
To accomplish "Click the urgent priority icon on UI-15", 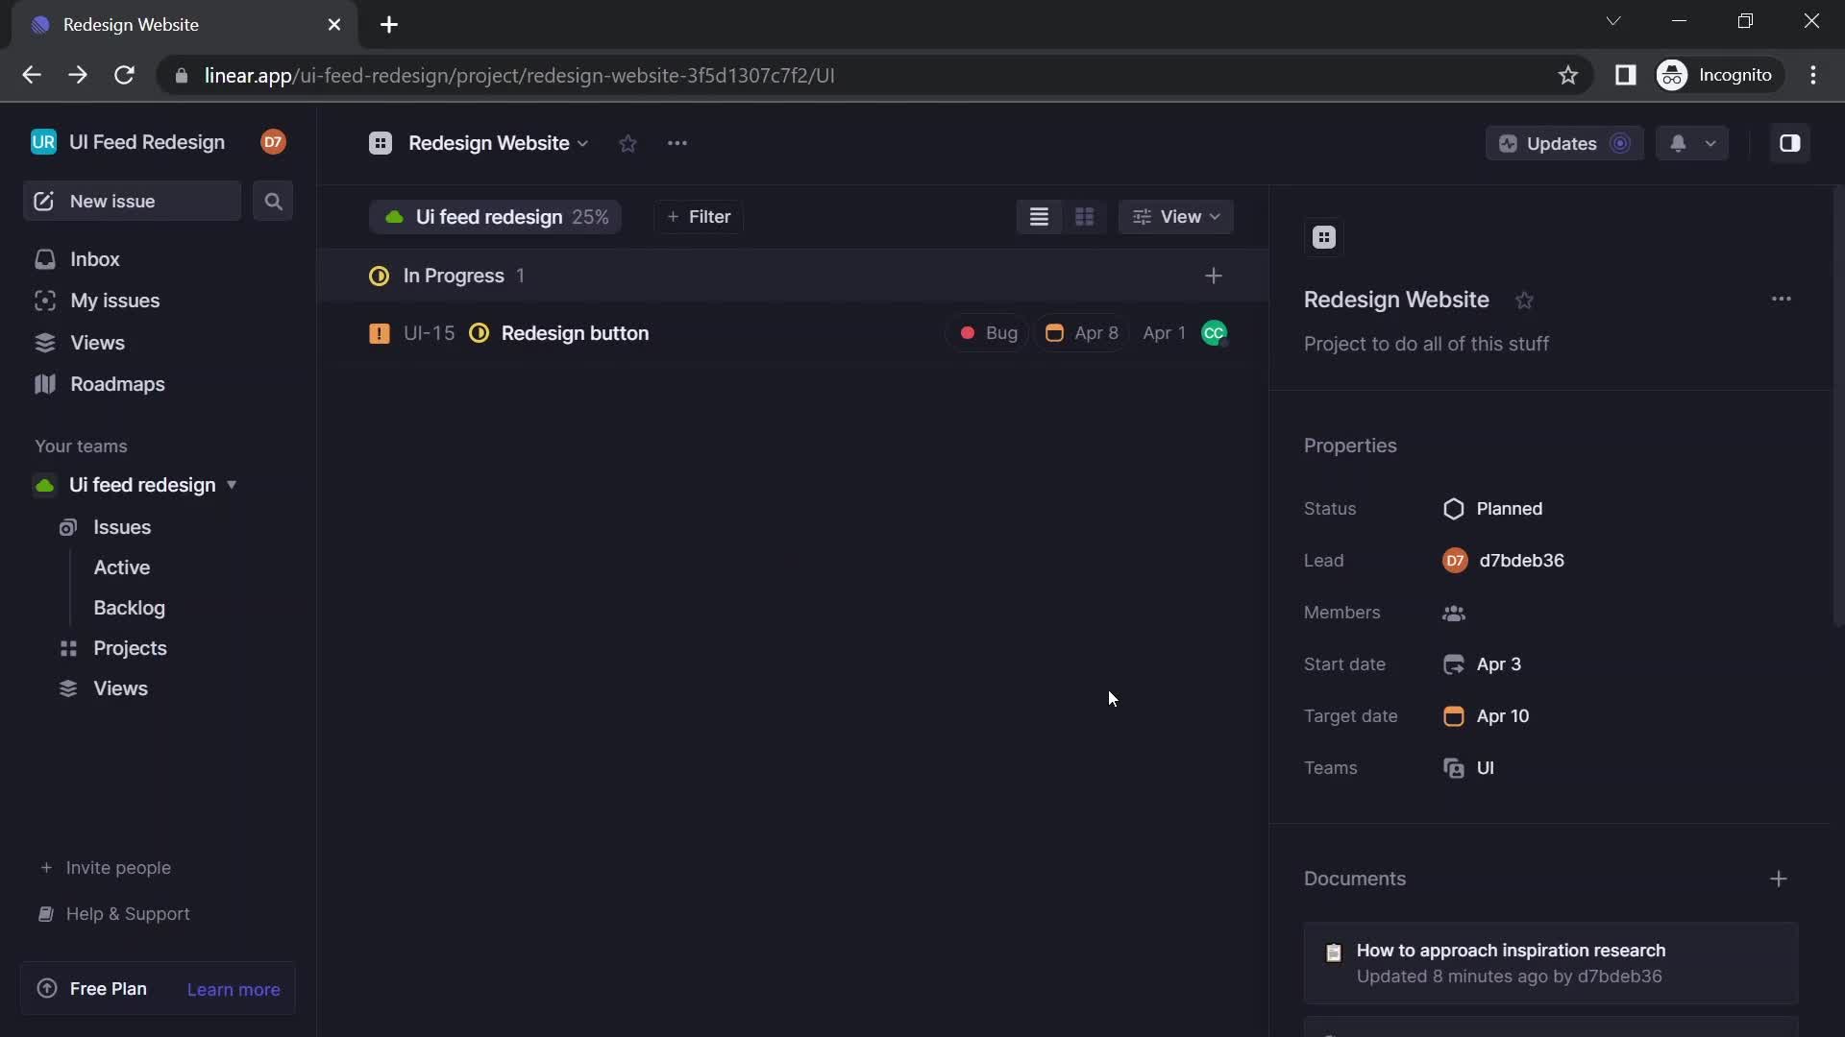I will click(380, 333).
